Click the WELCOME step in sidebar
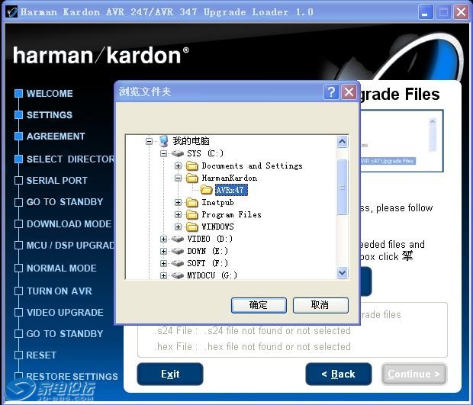The width and height of the screenshot is (473, 405). (x=50, y=94)
